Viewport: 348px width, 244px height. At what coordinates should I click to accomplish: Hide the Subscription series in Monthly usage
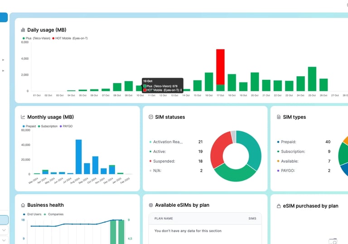[48, 126]
